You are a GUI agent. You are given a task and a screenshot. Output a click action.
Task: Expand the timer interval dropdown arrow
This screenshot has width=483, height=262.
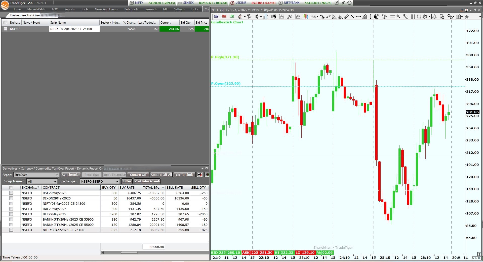[x=245, y=17]
